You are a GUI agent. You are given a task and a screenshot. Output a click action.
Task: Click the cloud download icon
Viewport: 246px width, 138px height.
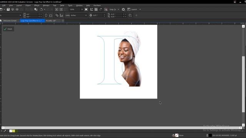[x=13, y=10]
